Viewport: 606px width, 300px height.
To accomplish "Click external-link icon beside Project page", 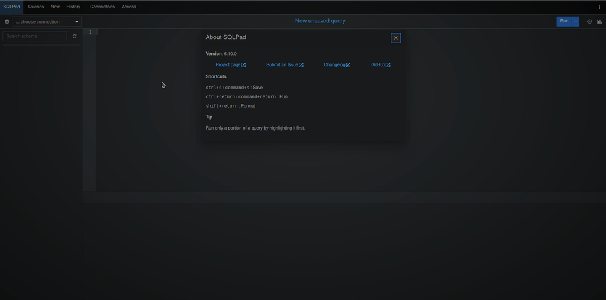I will point(243,65).
